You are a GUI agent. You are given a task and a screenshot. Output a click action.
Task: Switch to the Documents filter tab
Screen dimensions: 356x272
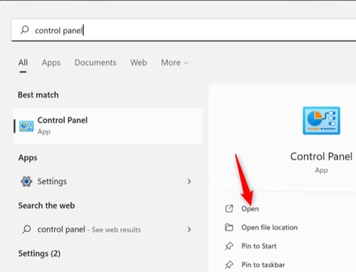95,62
